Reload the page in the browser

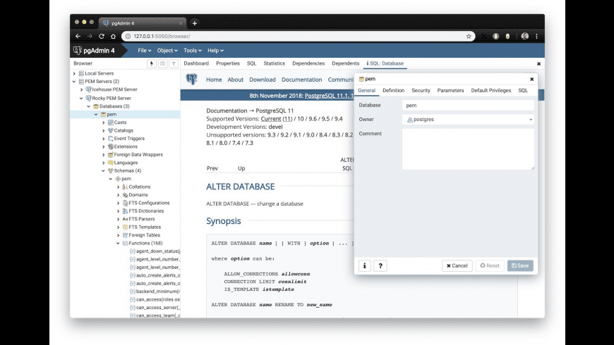click(x=102, y=37)
